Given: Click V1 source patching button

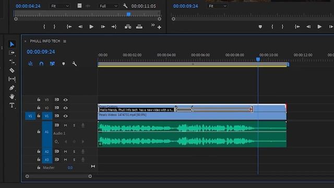Looking at the screenshot, I should [30, 116].
